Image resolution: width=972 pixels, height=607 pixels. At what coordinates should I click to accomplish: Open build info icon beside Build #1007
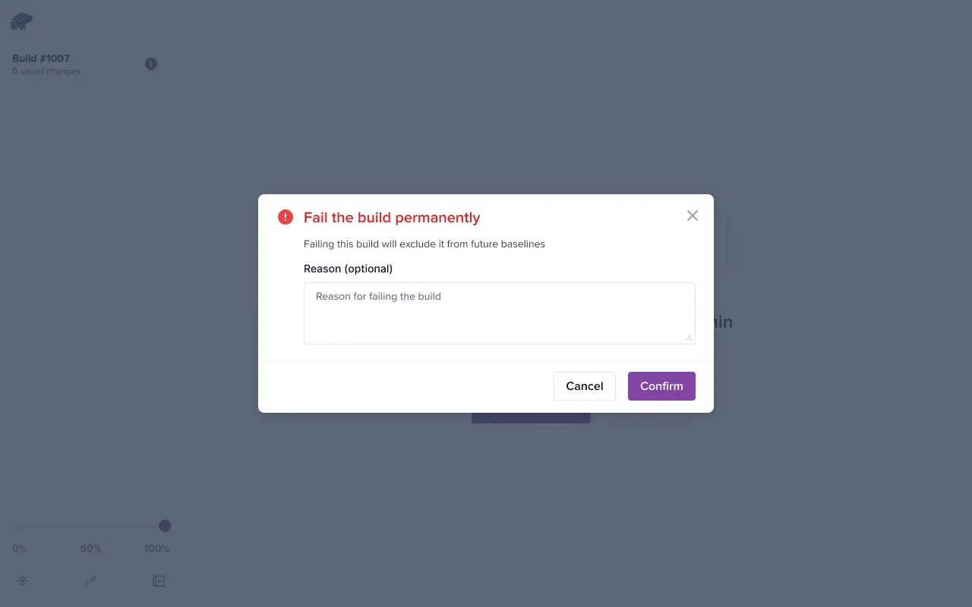click(151, 64)
